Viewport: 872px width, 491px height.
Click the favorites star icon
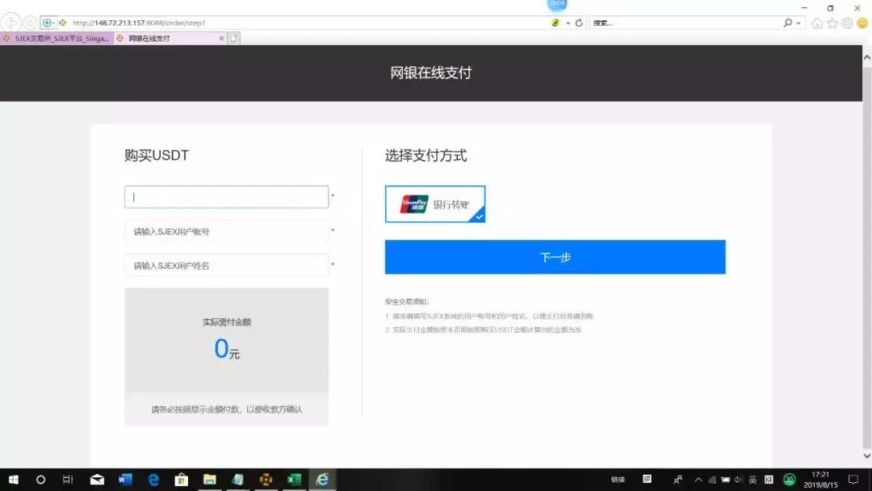click(832, 23)
